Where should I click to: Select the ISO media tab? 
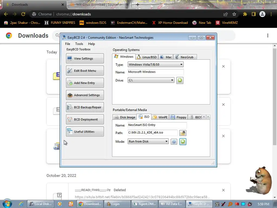[x=144, y=117]
